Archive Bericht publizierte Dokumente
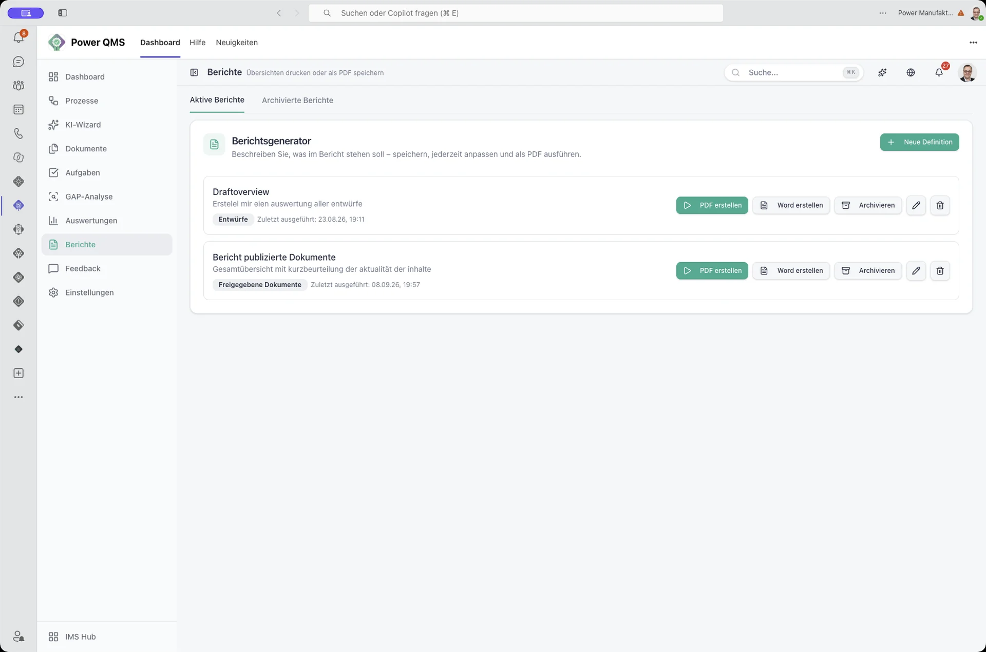This screenshot has width=986, height=652. [x=868, y=270]
